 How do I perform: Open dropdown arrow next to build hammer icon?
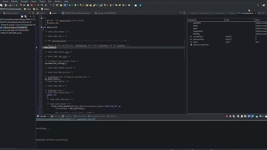13,5
